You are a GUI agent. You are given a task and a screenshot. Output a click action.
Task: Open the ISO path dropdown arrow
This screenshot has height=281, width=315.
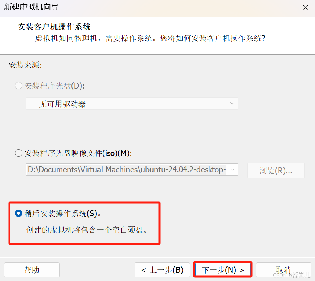232,170
